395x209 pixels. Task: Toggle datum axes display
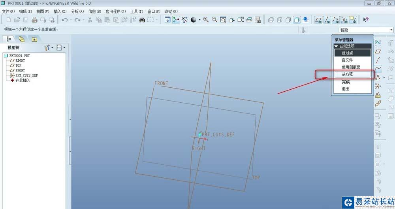click(327, 20)
